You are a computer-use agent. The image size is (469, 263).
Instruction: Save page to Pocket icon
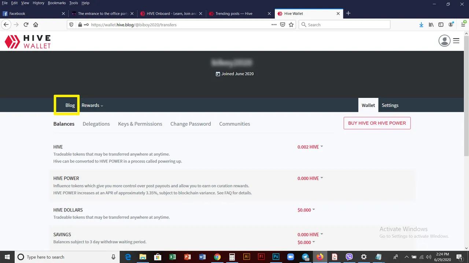tap(282, 24)
